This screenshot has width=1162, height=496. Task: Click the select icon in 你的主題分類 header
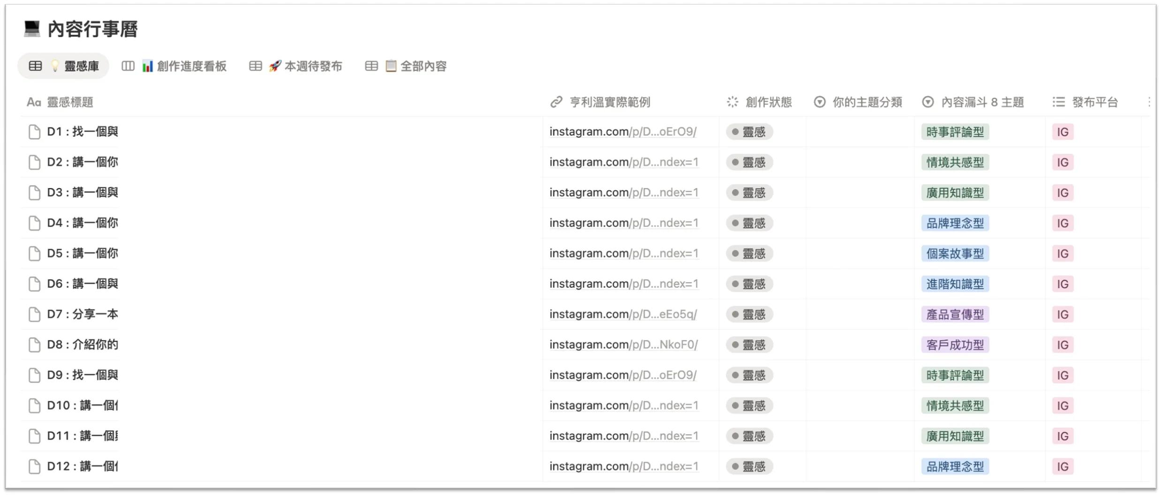pos(820,102)
